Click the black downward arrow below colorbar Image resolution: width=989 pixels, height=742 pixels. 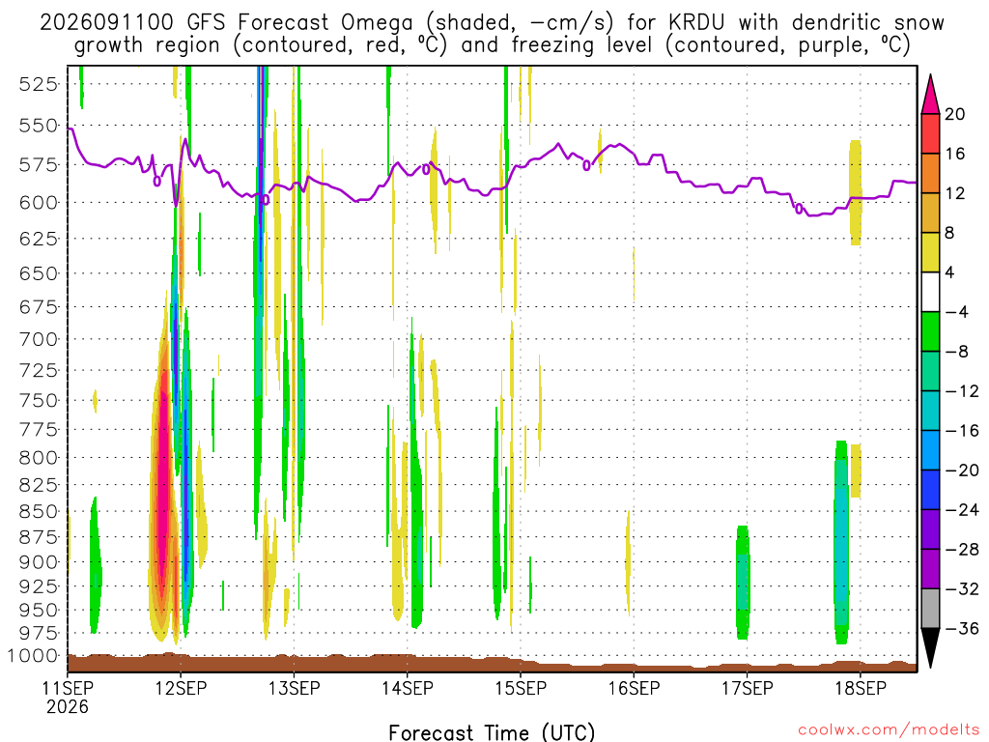(930, 648)
